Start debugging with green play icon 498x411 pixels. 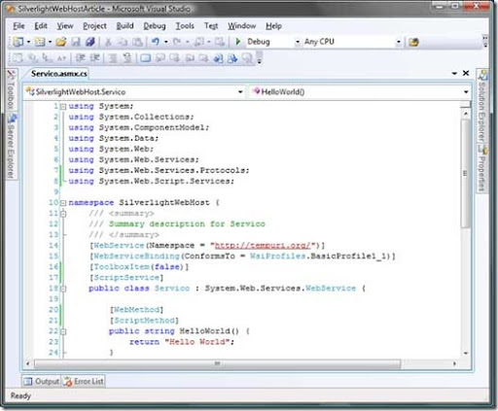238,42
